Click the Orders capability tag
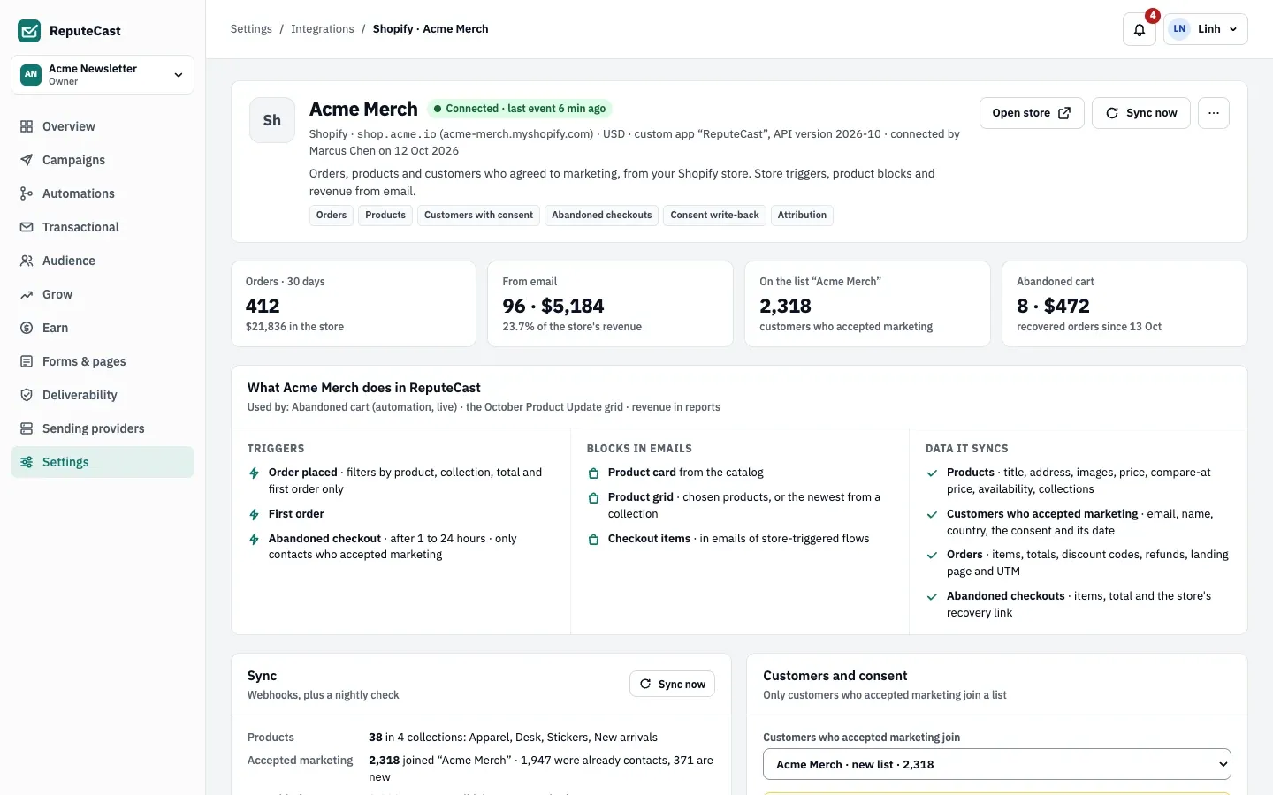Viewport: 1273px width, 795px height. tap(332, 216)
